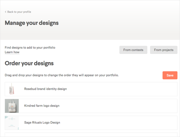Click 'Find designs to add to your portfolio' text
Viewport: 180px width, 137px height.
(x=30, y=48)
